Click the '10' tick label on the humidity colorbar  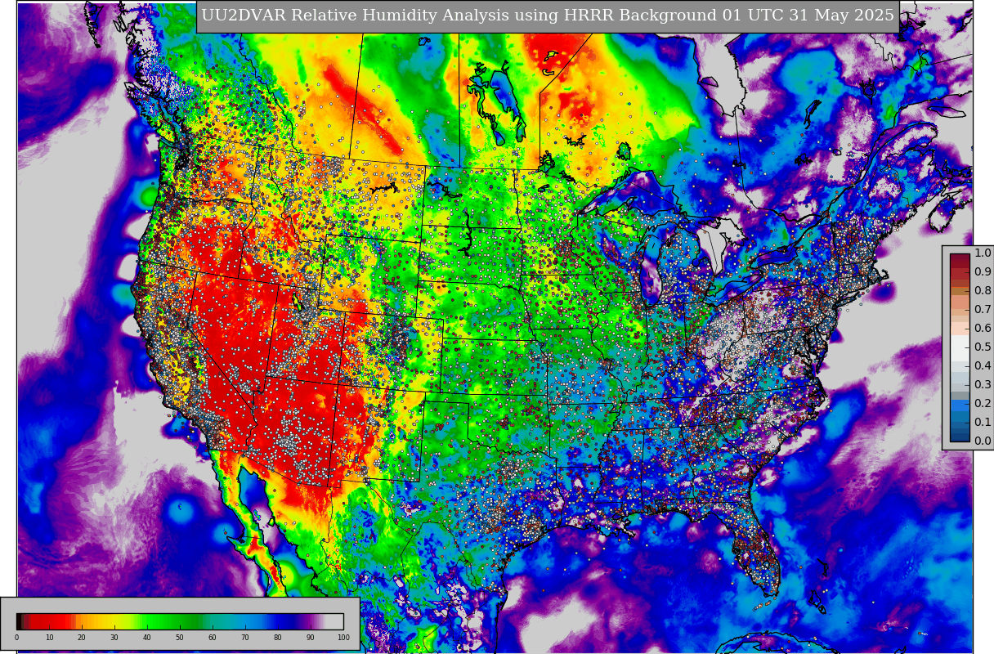tap(49, 638)
